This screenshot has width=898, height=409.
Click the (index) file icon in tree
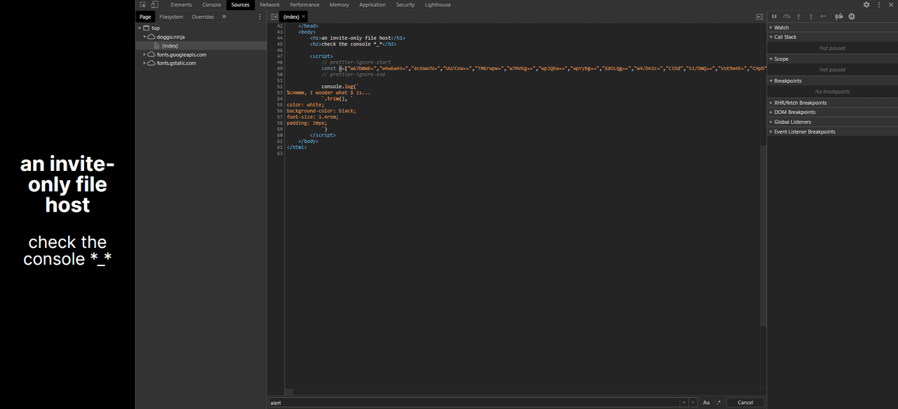157,46
